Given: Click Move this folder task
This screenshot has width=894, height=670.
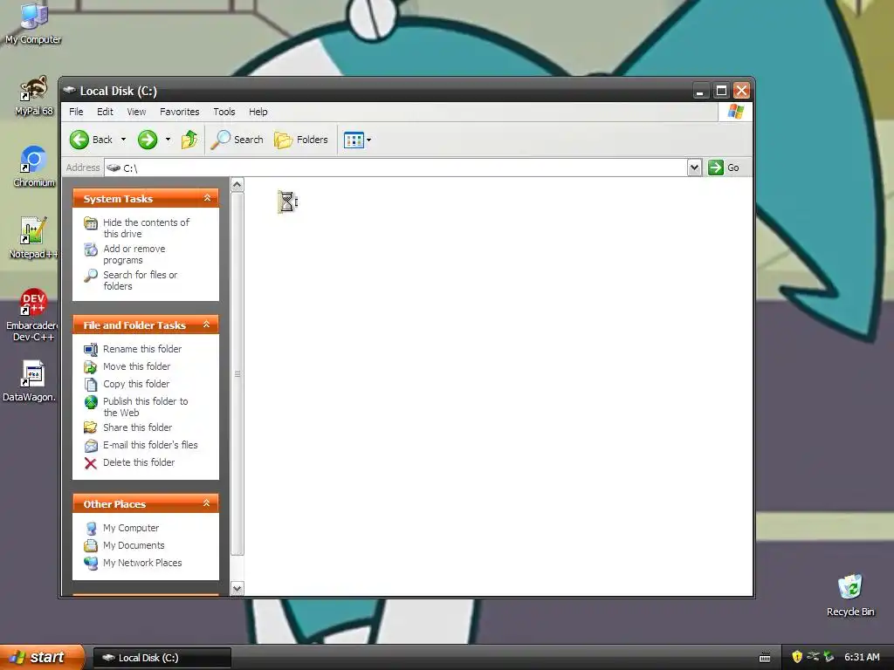Looking at the screenshot, I should pyautogui.click(x=136, y=366).
